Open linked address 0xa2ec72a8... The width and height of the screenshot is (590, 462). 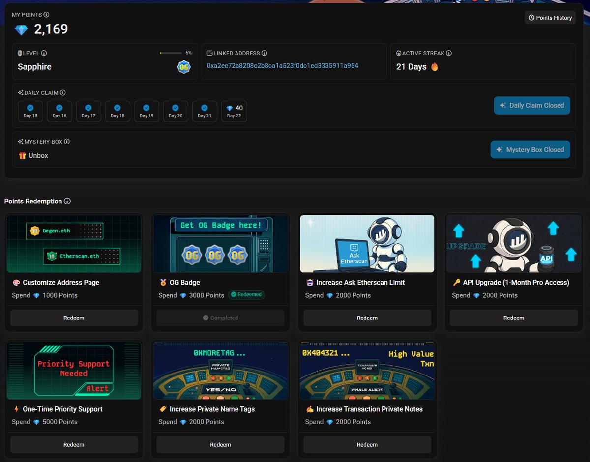pyautogui.click(x=282, y=65)
